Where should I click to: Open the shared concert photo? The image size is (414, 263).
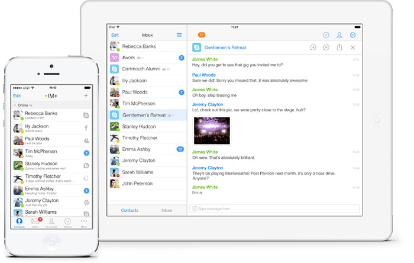point(212,130)
